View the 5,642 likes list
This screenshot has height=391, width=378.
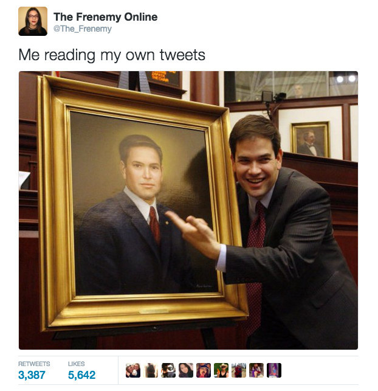[81, 375]
